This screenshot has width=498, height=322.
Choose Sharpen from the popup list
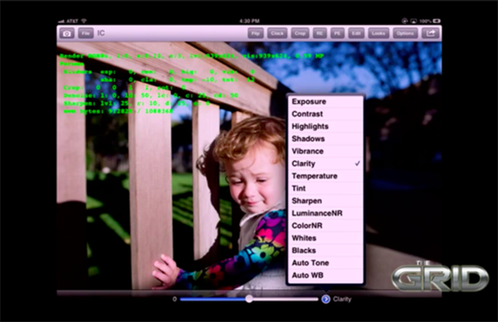pos(325,201)
